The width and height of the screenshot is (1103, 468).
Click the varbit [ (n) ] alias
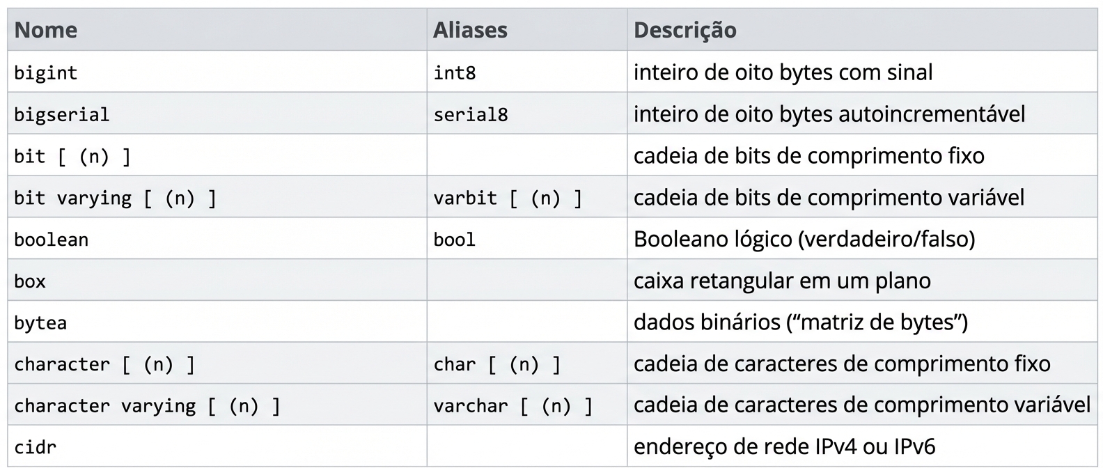tap(508, 198)
